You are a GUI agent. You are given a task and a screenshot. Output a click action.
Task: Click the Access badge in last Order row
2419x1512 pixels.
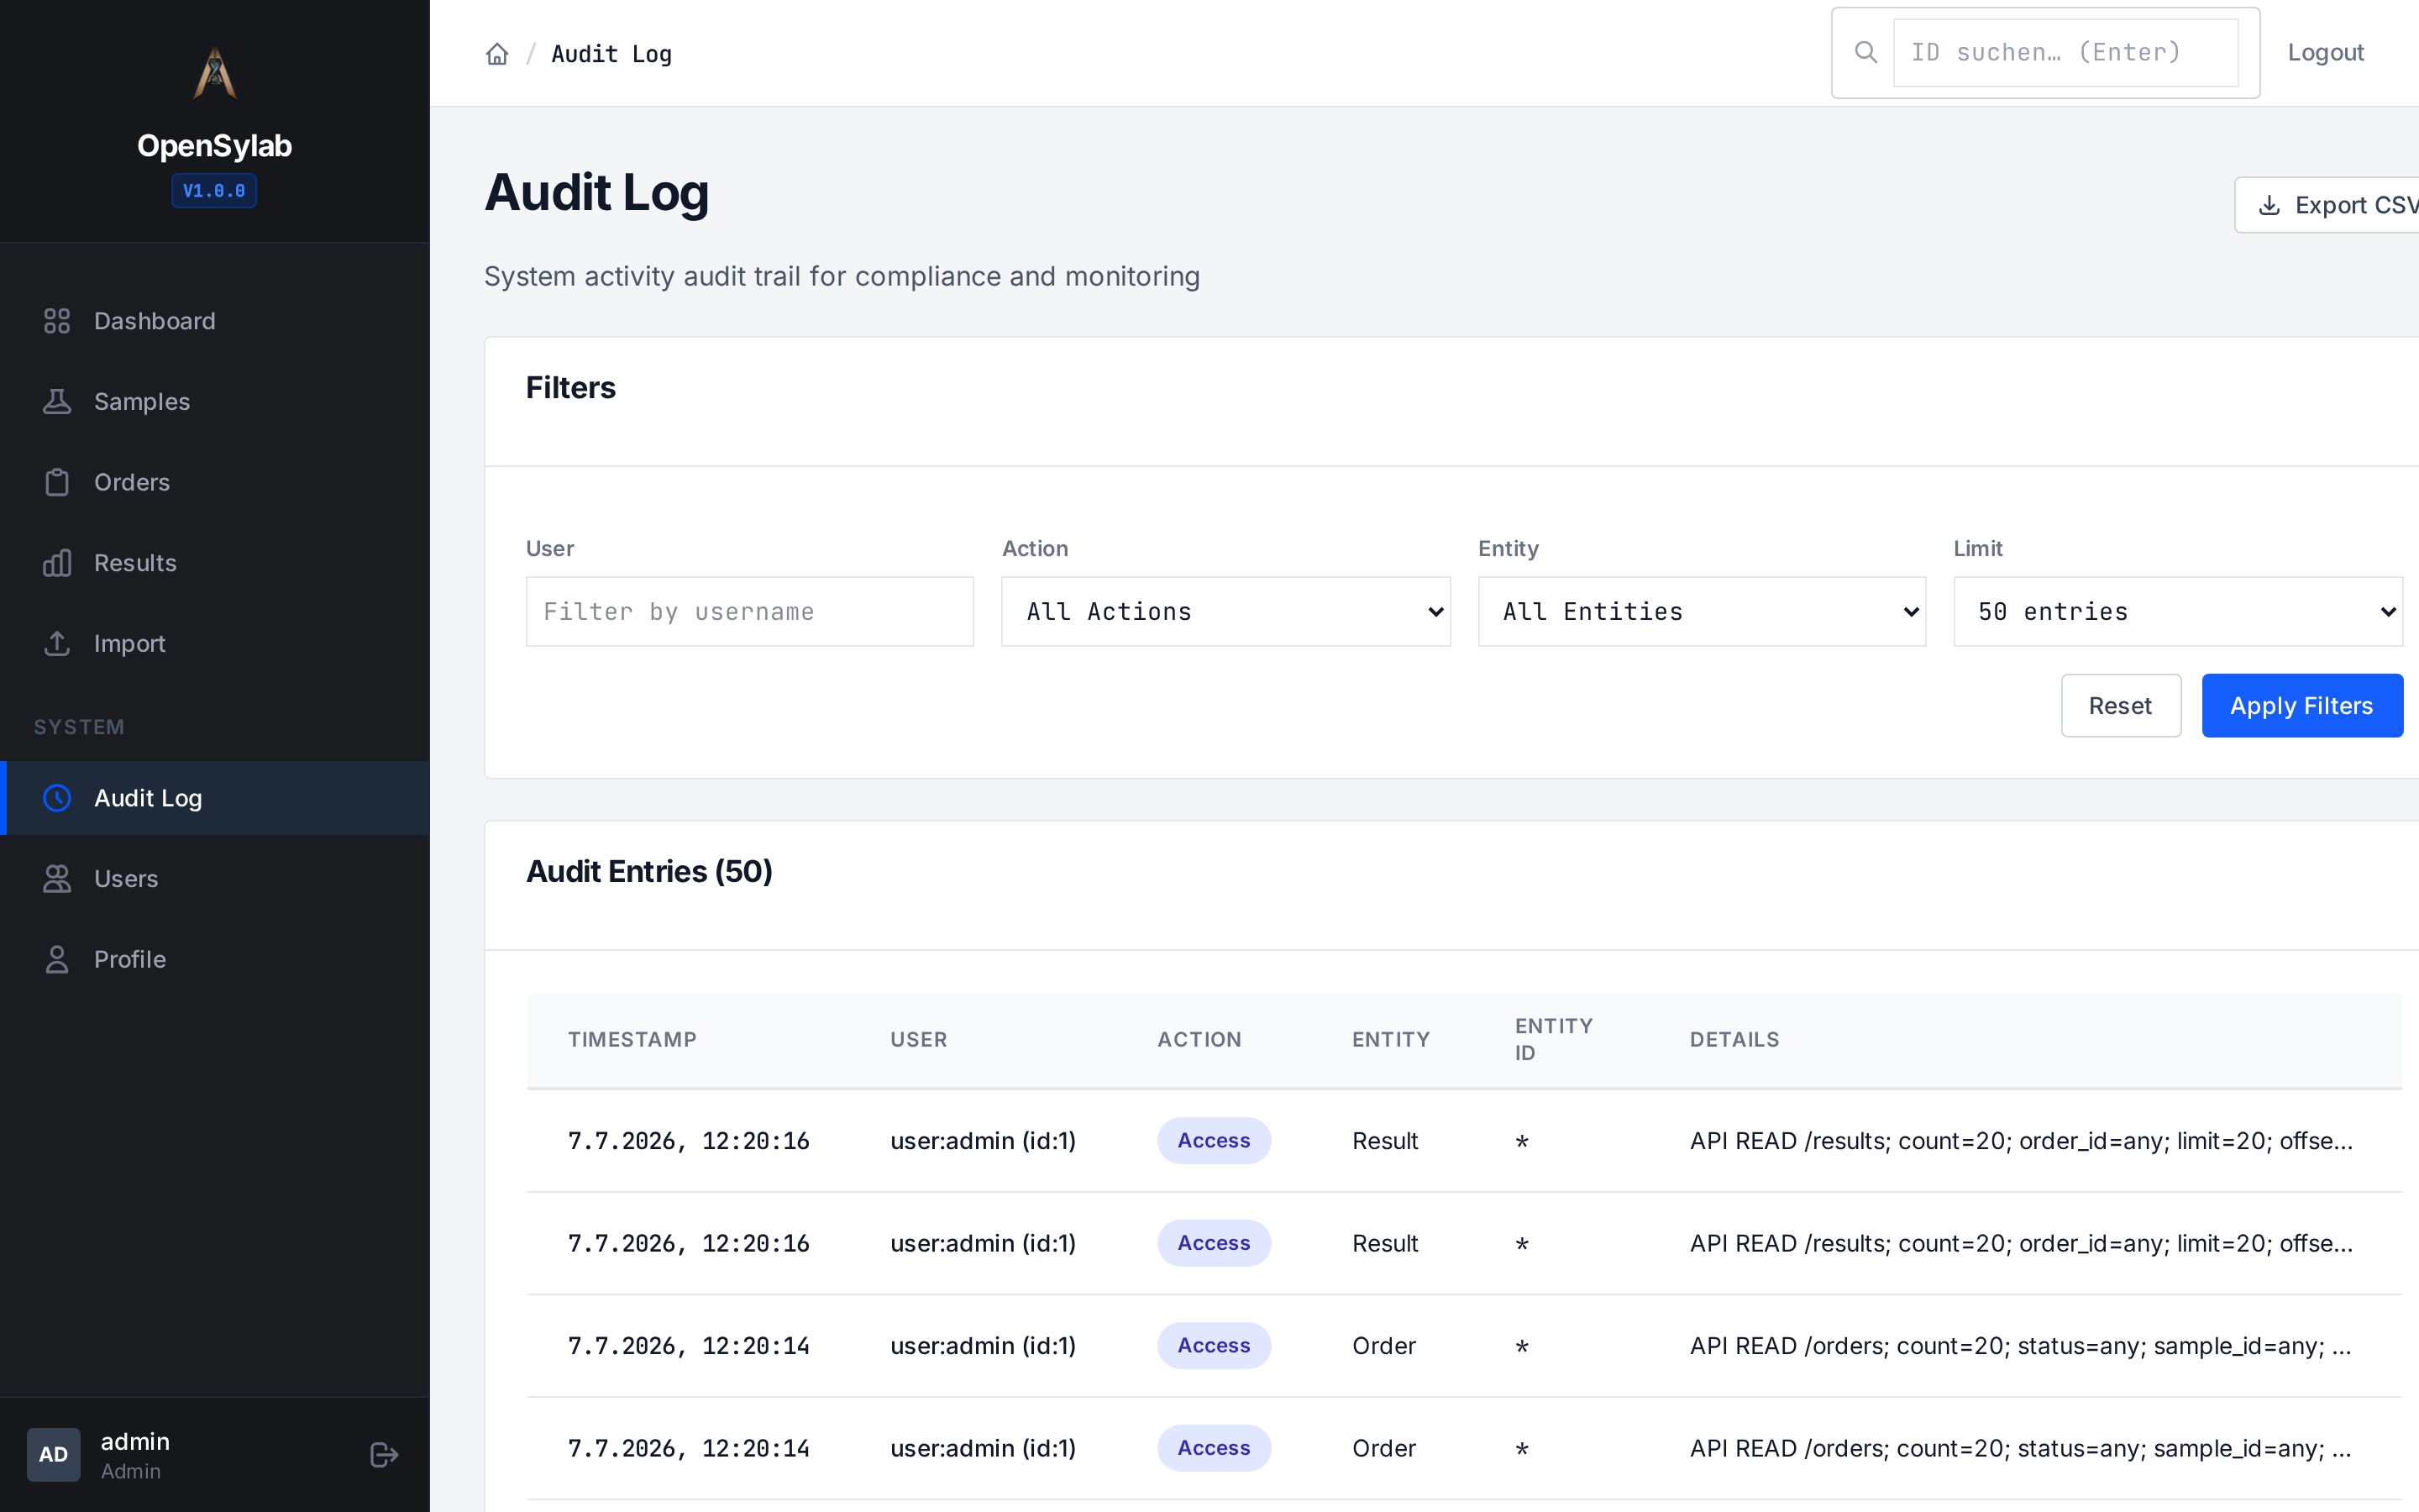pos(1214,1448)
